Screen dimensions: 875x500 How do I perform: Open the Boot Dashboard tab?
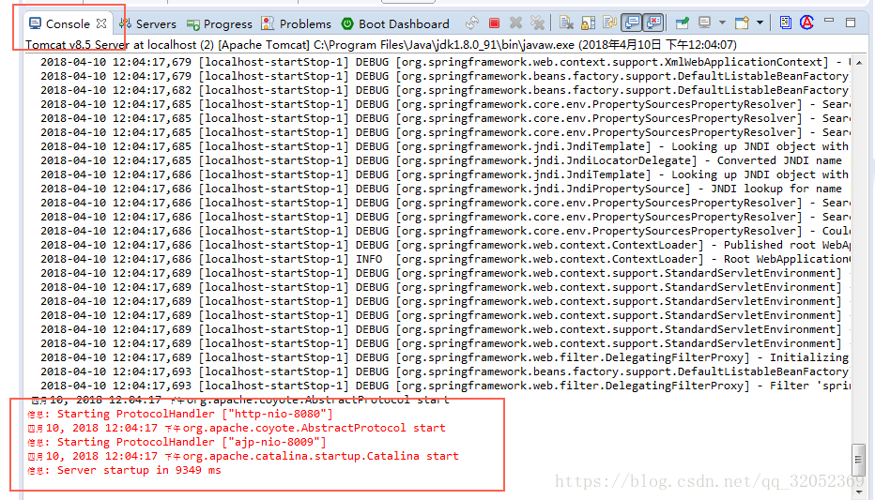pyautogui.click(x=395, y=24)
